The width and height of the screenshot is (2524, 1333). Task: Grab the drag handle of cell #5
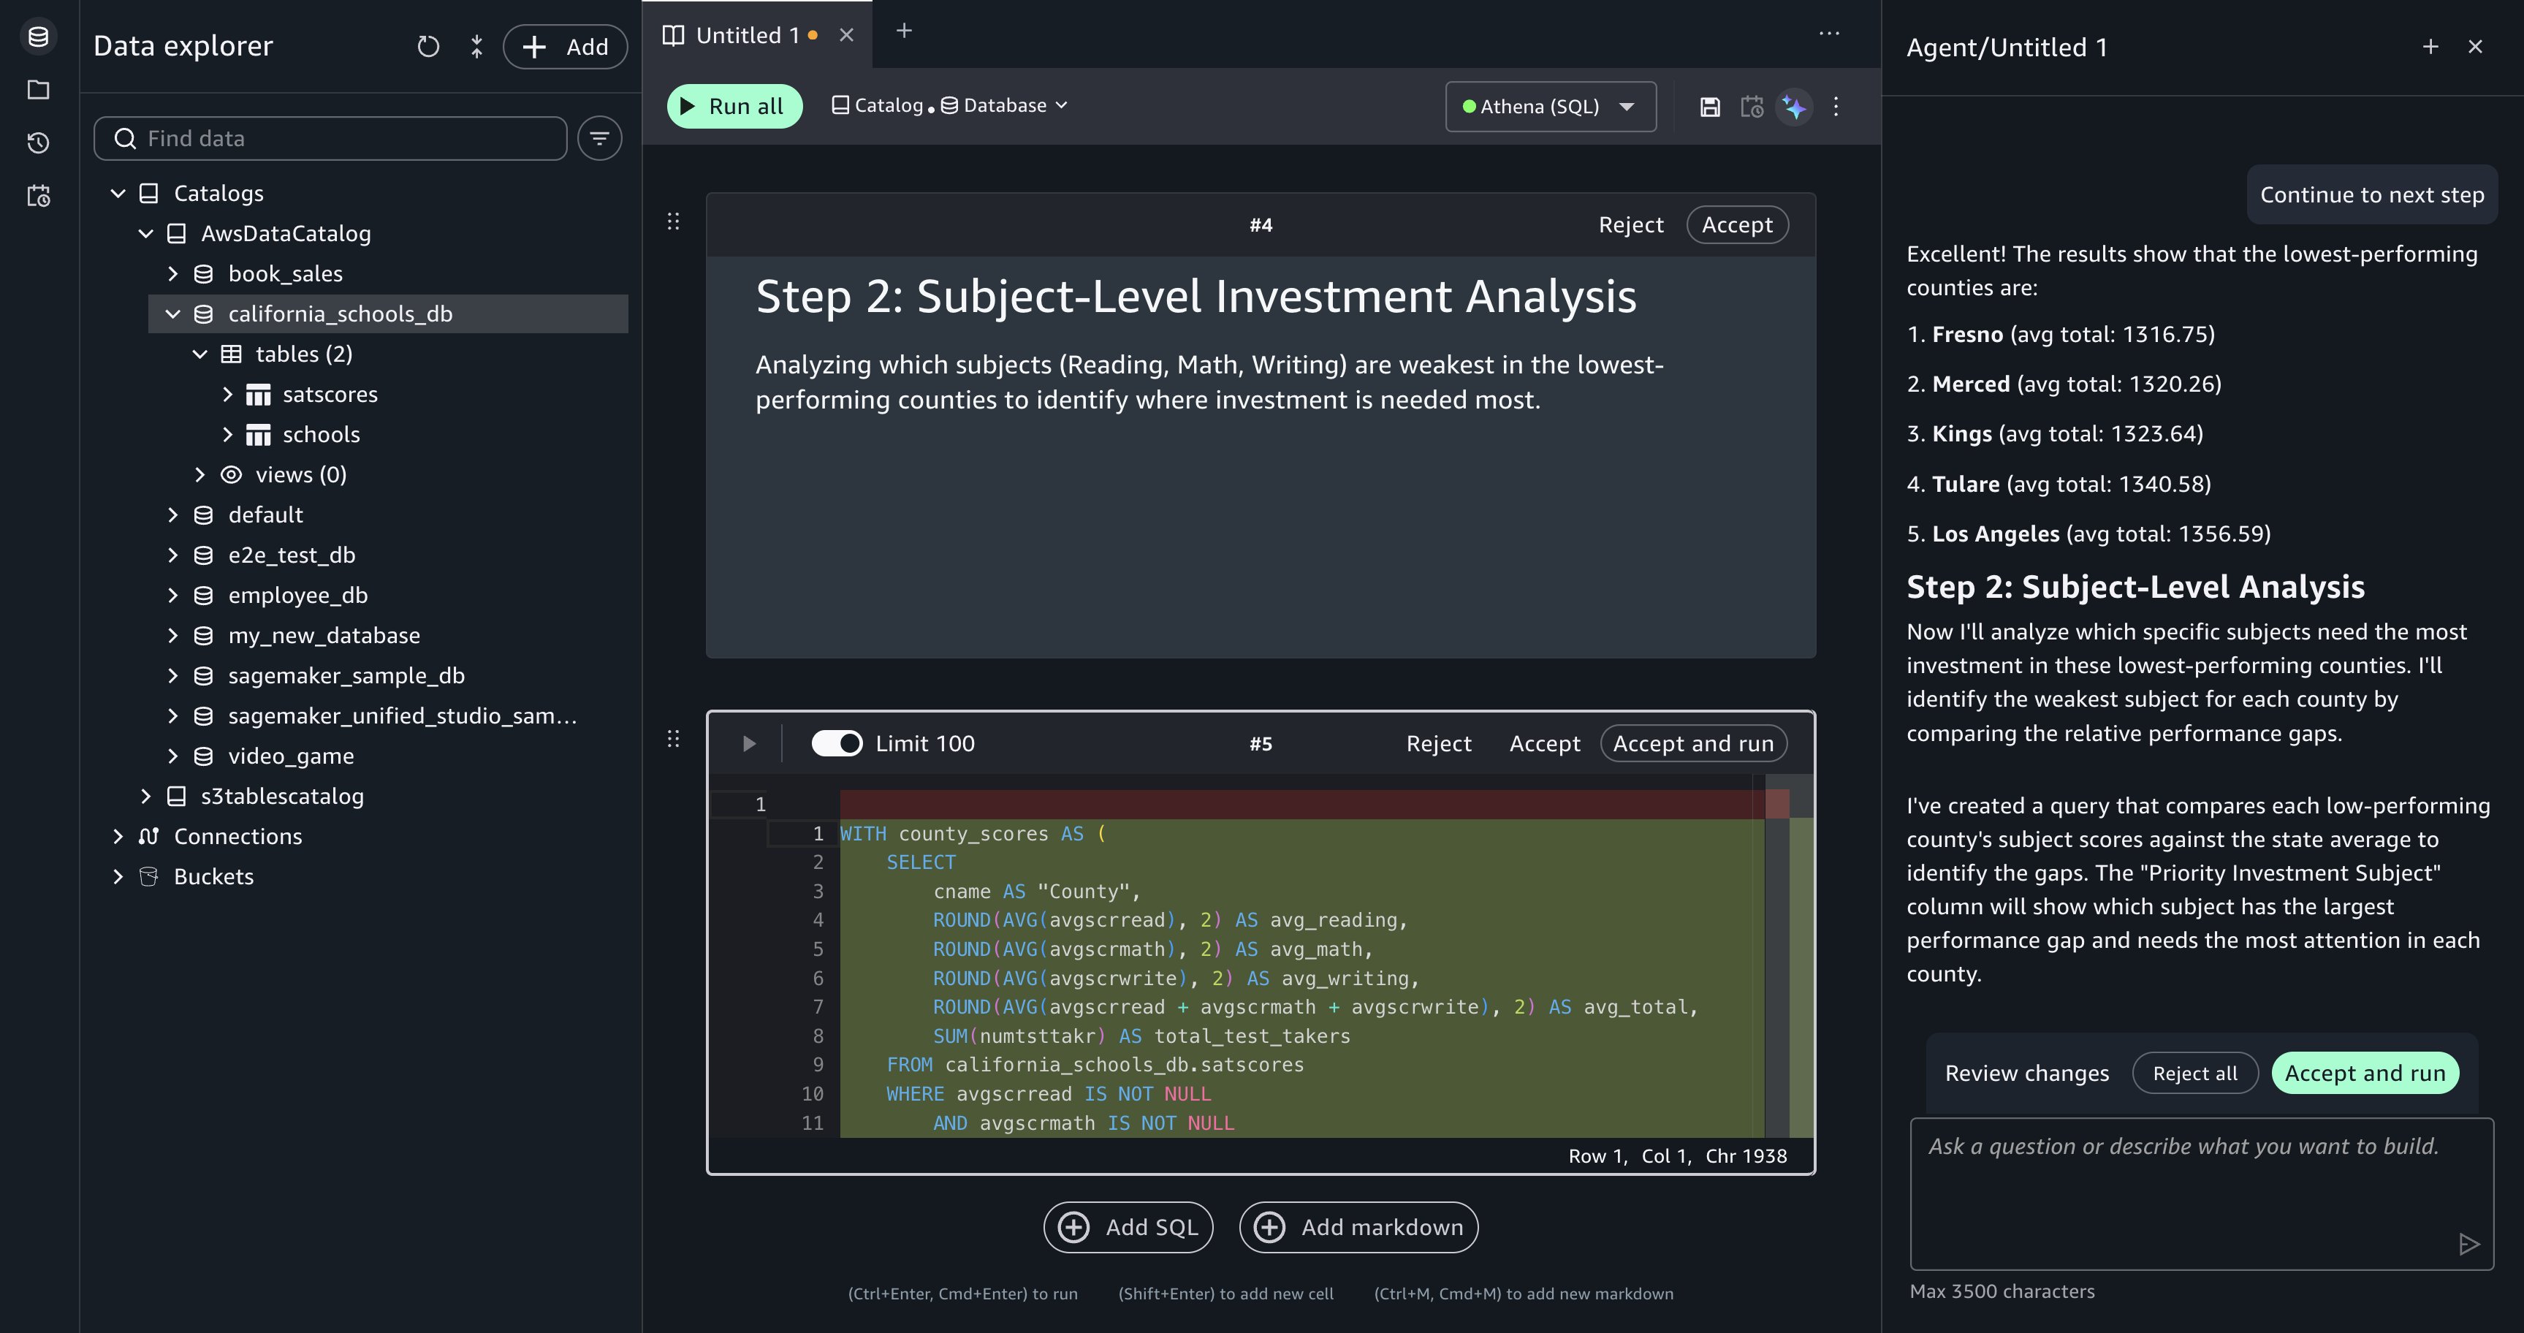673,739
